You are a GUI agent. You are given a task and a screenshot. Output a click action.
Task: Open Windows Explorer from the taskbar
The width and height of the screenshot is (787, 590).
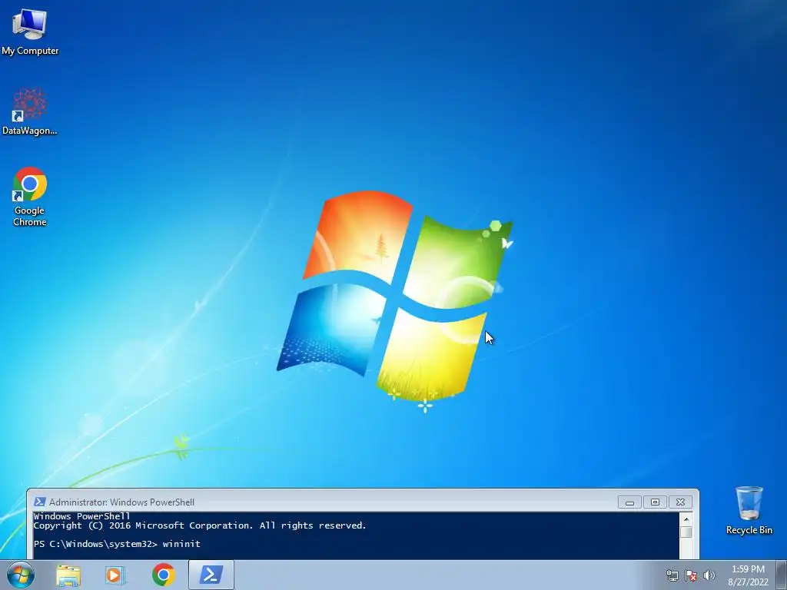pos(68,575)
